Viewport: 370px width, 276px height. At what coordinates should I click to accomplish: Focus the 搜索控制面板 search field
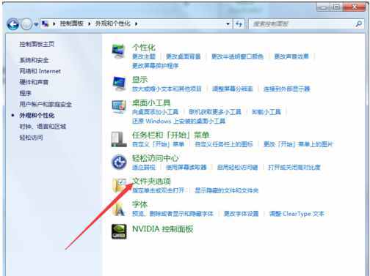(302, 24)
